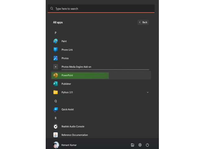Select the 'PowerPoint' label
Image resolution: width=199 pixels, height=149 pixels.
pos(67,75)
